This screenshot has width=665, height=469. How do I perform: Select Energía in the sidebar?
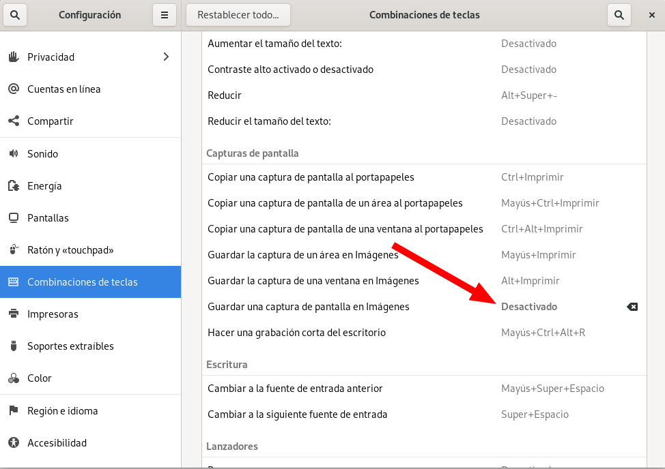click(x=44, y=186)
